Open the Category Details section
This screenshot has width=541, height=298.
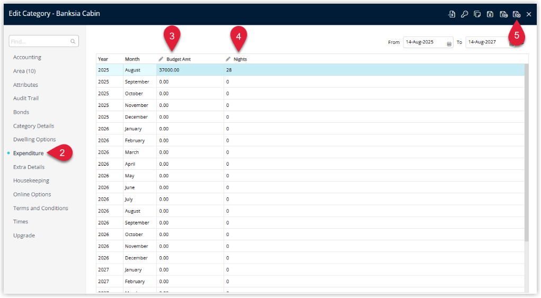click(33, 126)
